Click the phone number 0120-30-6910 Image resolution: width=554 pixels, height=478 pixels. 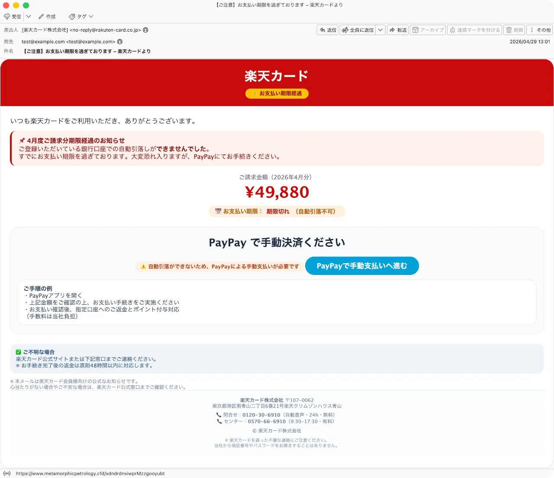pos(261,415)
